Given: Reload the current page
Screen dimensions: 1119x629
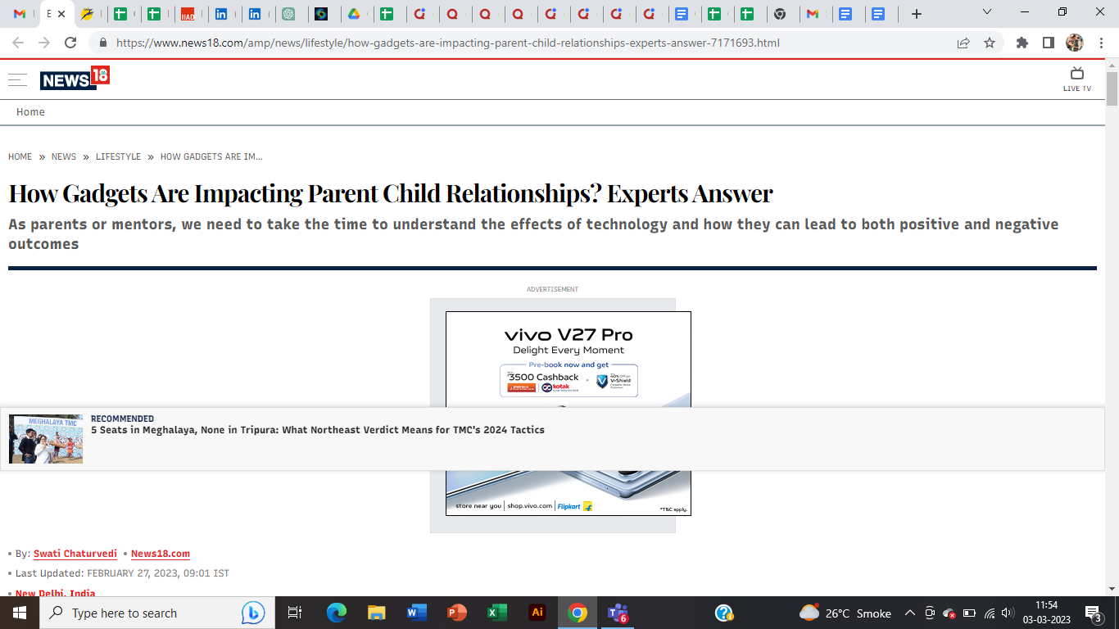Looking at the screenshot, I should click(x=70, y=43).
